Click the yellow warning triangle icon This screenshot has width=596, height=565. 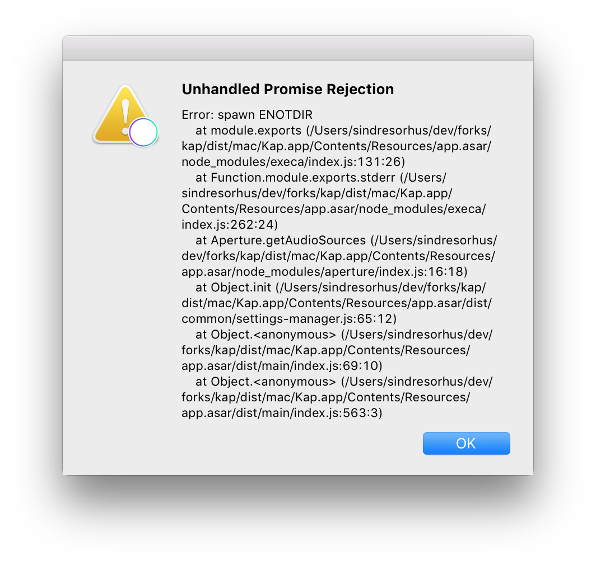(123, 115)
